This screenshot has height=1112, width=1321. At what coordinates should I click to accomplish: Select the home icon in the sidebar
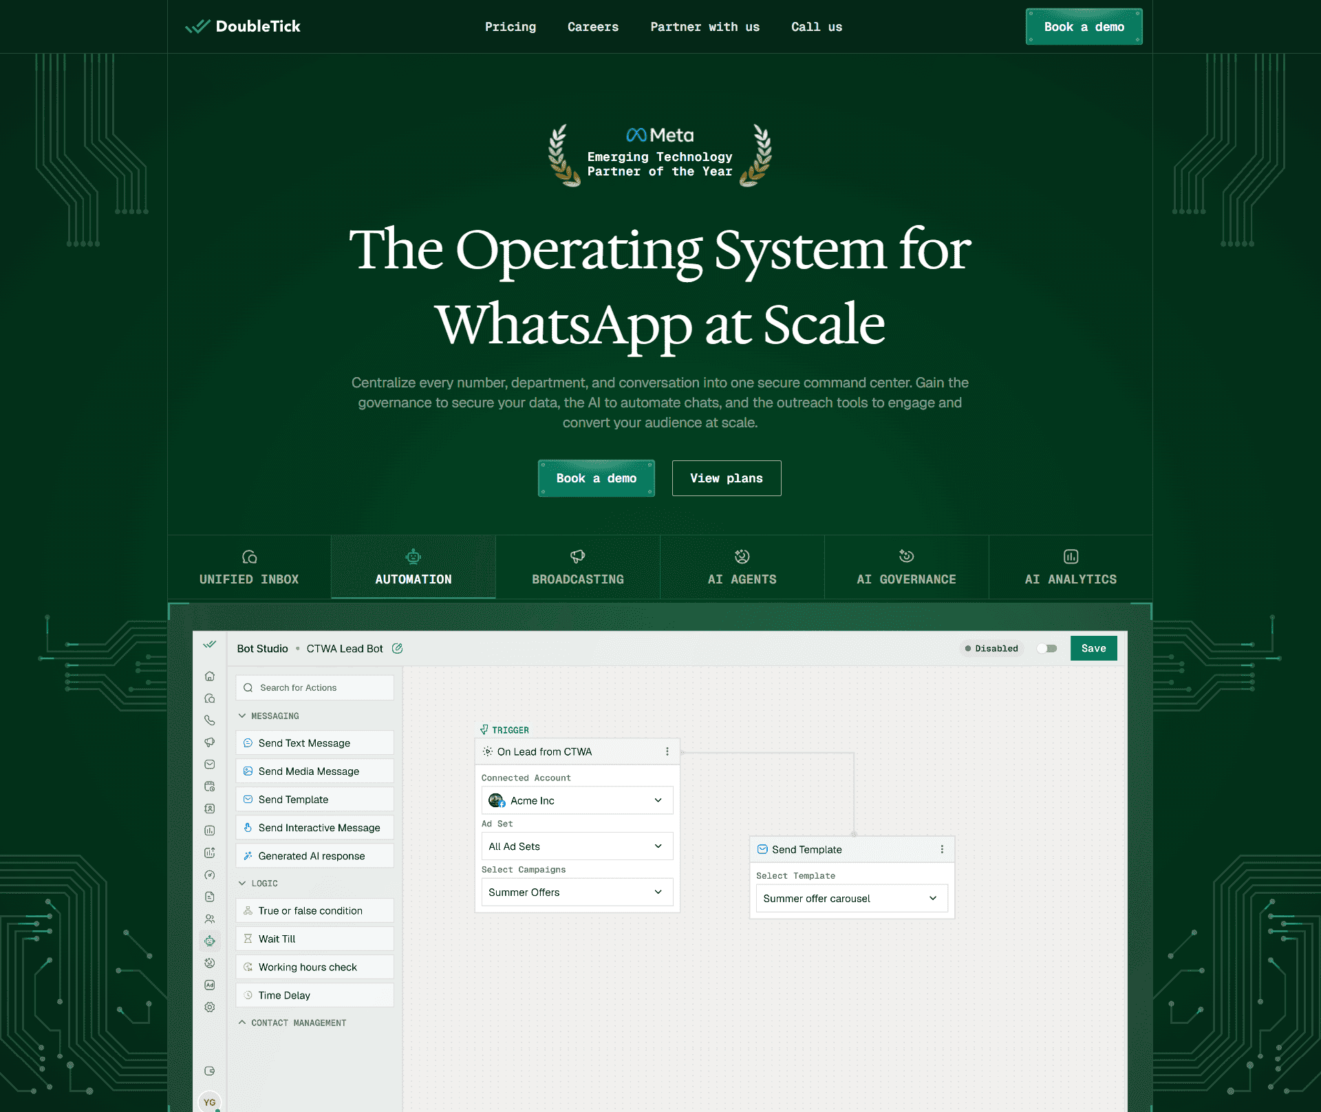(x=210, y=676)
